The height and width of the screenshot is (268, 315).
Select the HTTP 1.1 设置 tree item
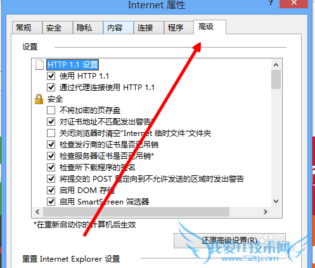pos(73,65)
